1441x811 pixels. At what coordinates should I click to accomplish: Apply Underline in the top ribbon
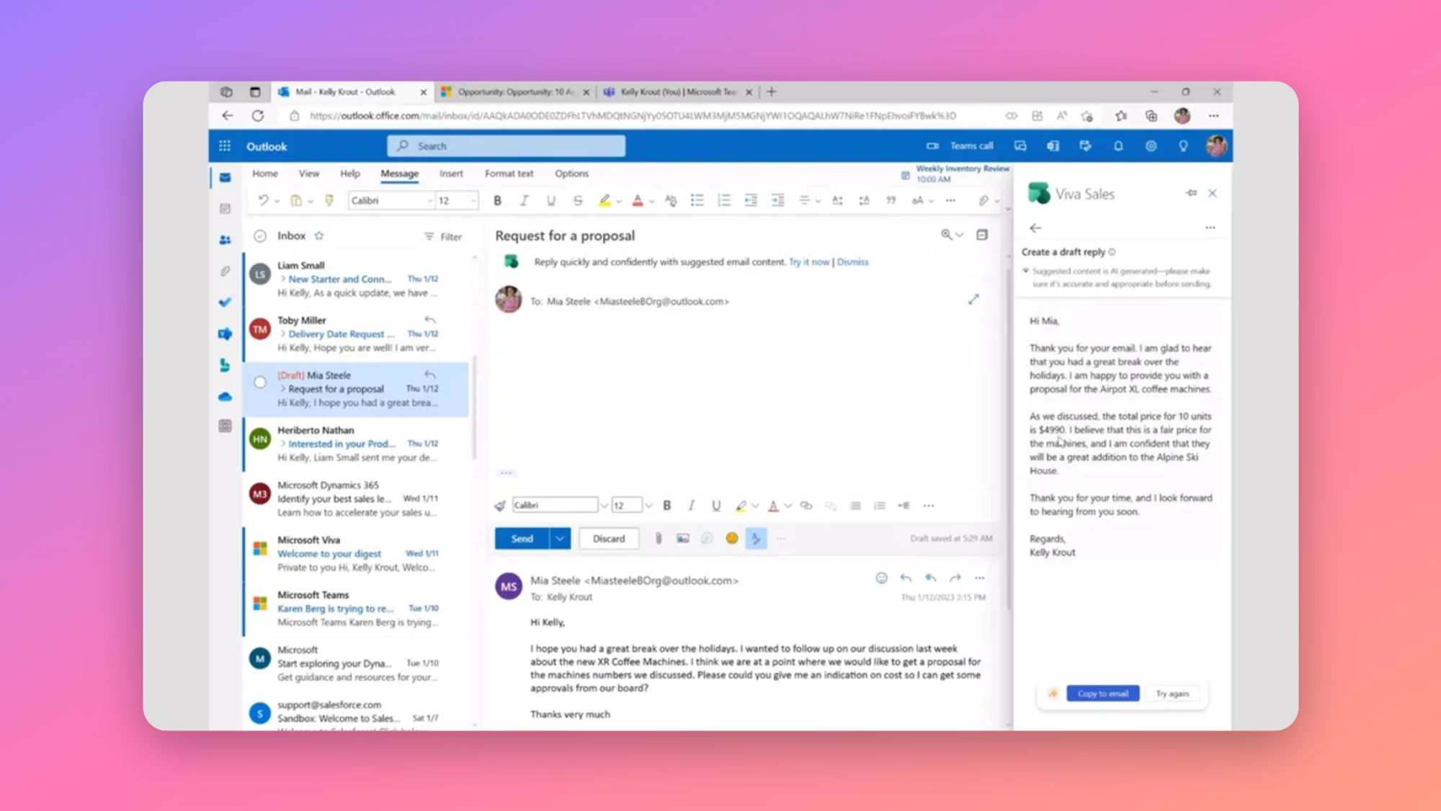pos(551,201)
